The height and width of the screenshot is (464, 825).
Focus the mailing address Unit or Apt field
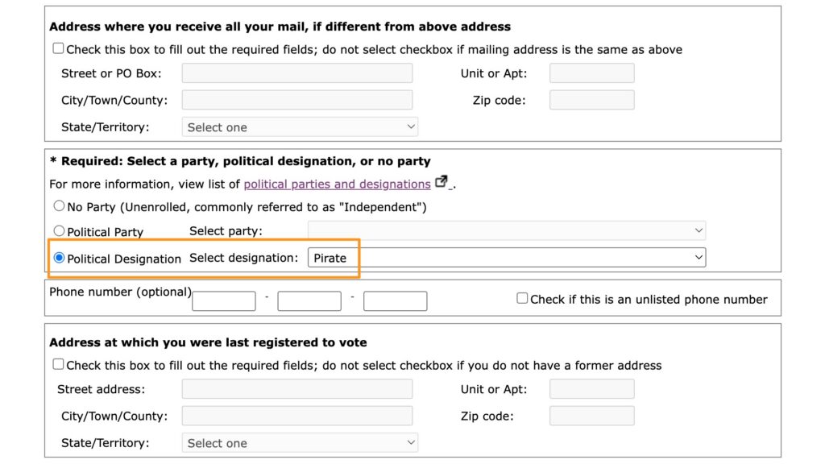click(x=592, y=73)
